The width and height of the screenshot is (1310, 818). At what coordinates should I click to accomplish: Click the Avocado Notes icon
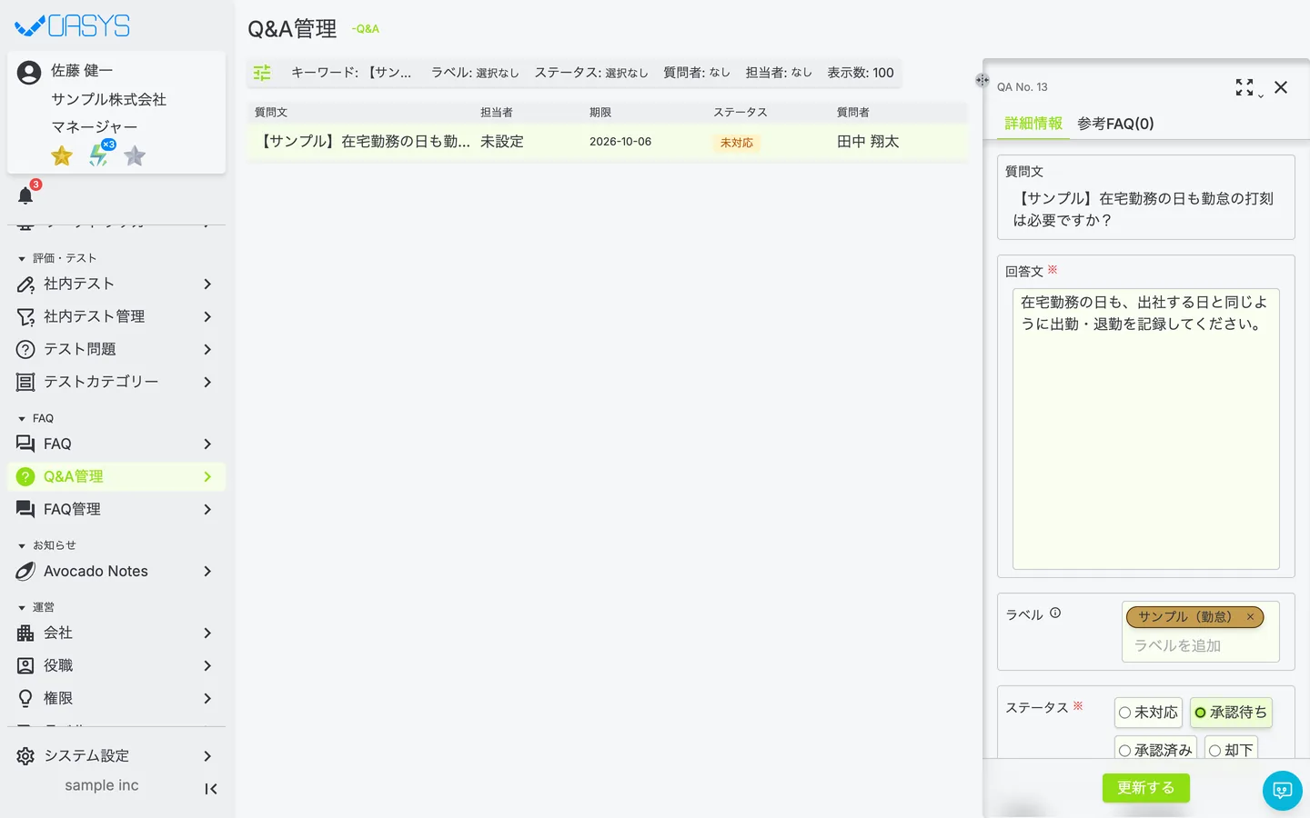click(x=25, y=571)
